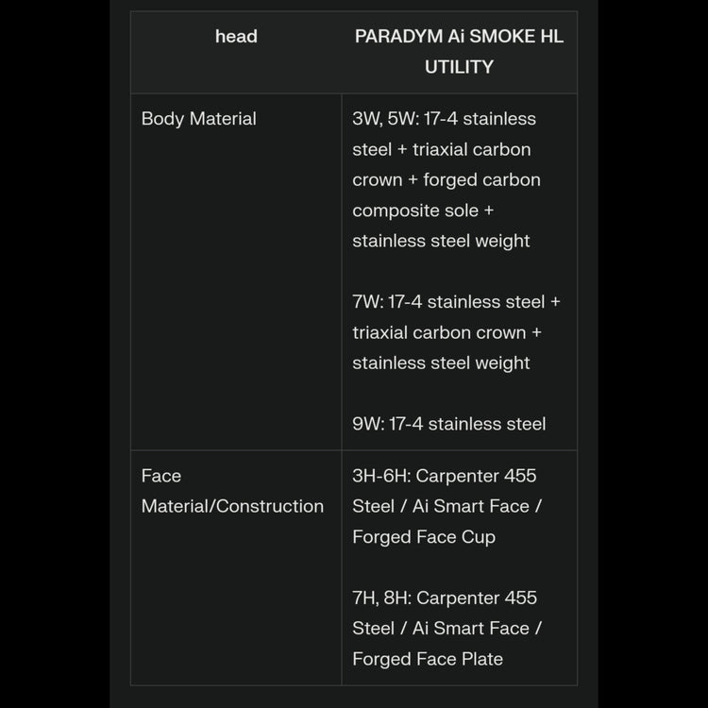
Task: Click the "PARADYM Ai SMOKE HL" header text
Action: pyautogui.click(x=459, y=37)
